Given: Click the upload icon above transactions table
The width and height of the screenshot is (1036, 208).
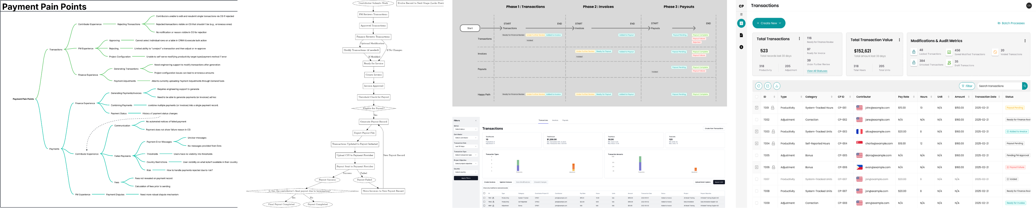Looking at the screenshot, I should [777, 86].
